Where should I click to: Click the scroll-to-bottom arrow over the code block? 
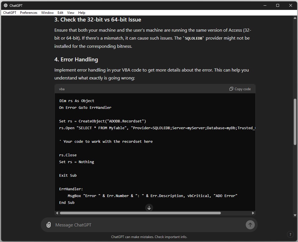(149, 208)
